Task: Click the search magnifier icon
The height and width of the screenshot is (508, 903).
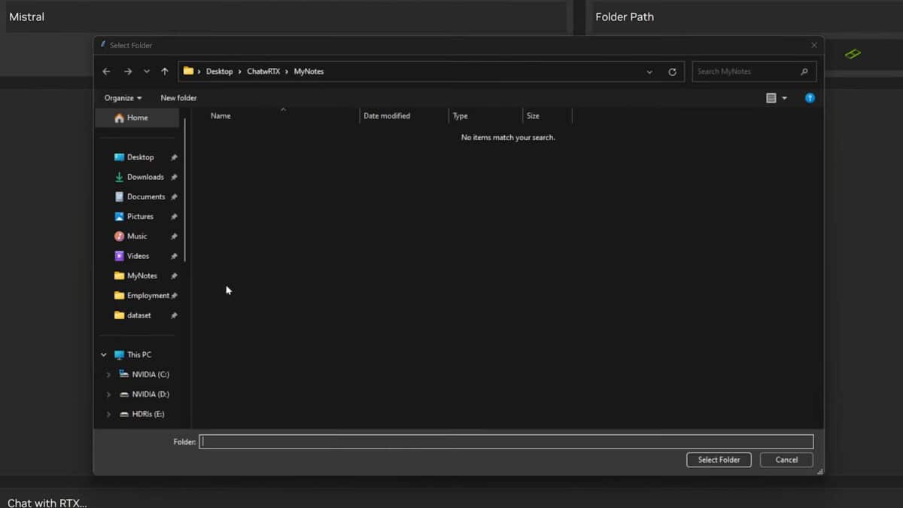Action: tap(804, 71)
